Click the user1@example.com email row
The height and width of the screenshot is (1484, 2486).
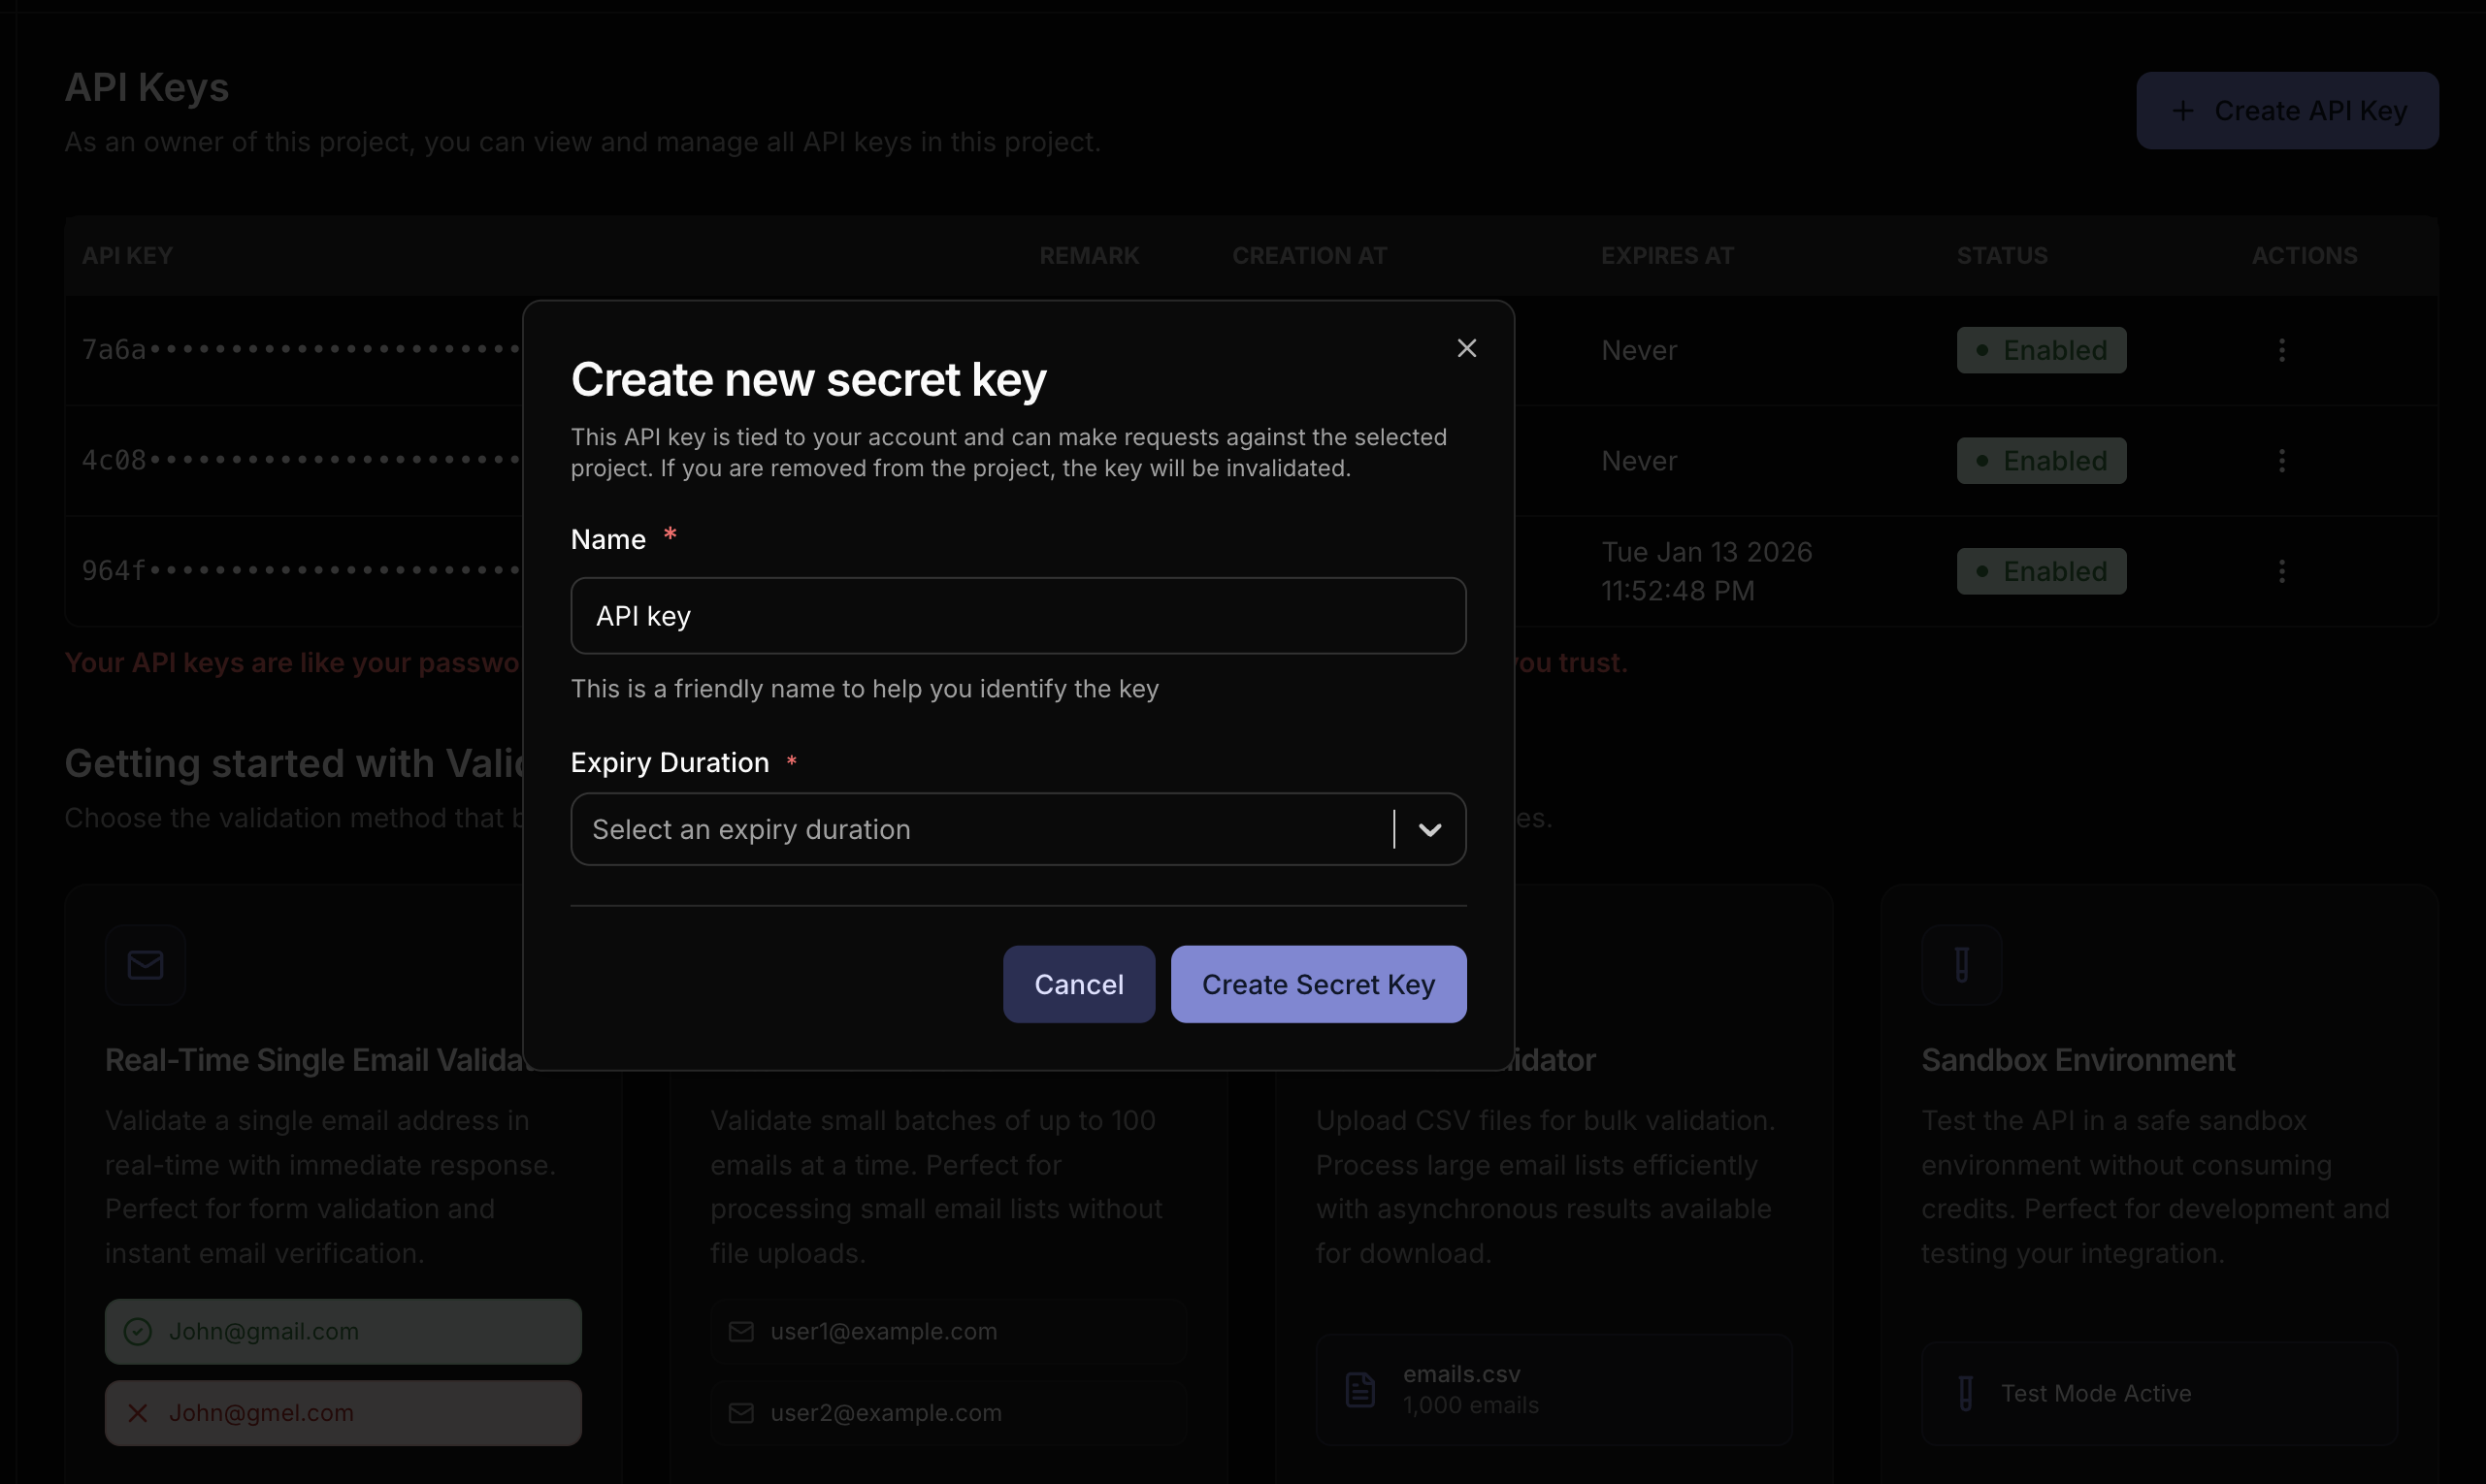(947, 1332)
